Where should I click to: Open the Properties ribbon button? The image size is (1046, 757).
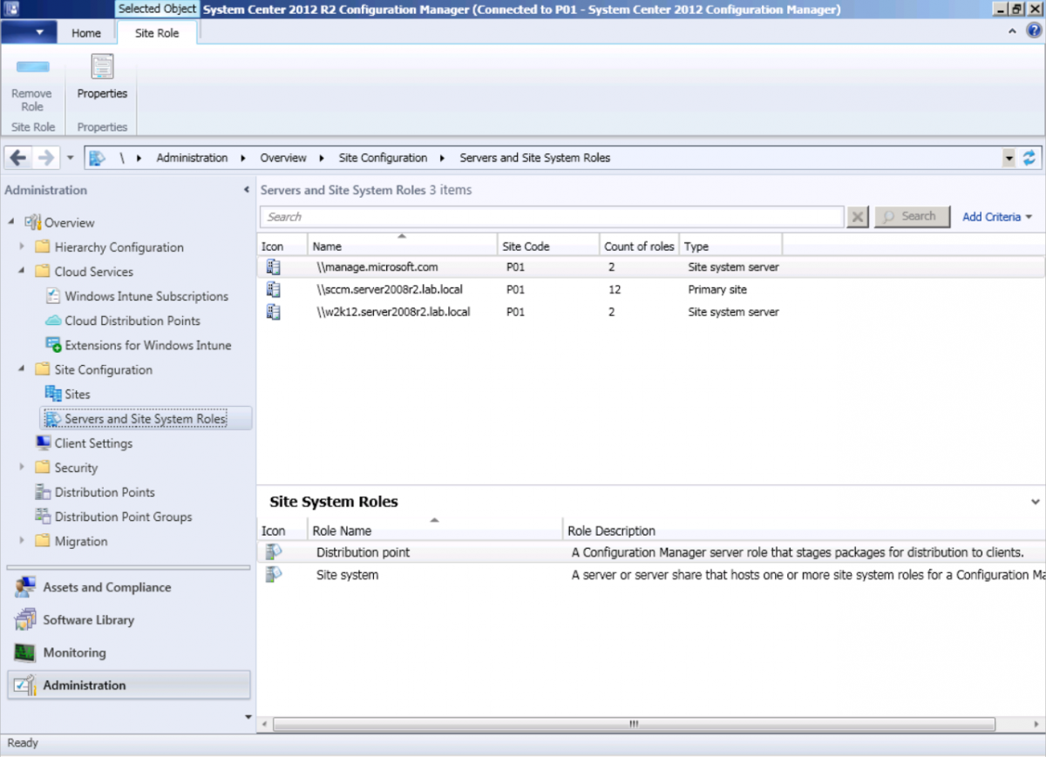(x=102, y=77)
